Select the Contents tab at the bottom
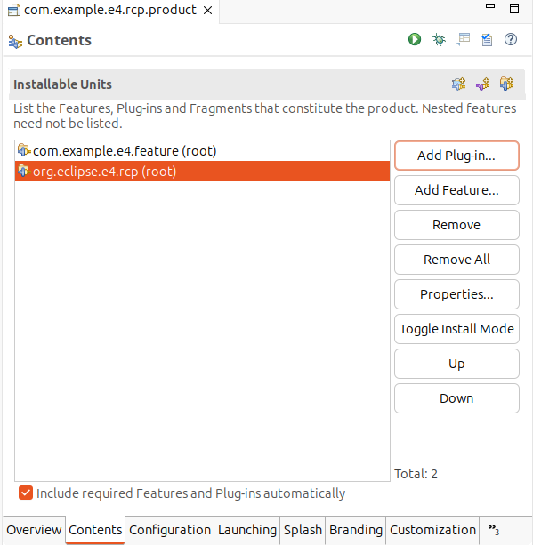 coord(95,530)
